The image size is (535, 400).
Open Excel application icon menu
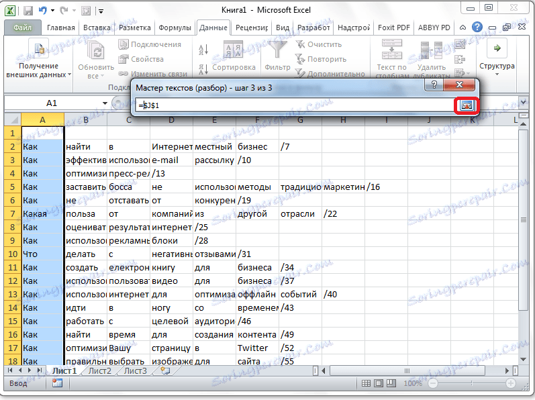[x=10, y=11]
